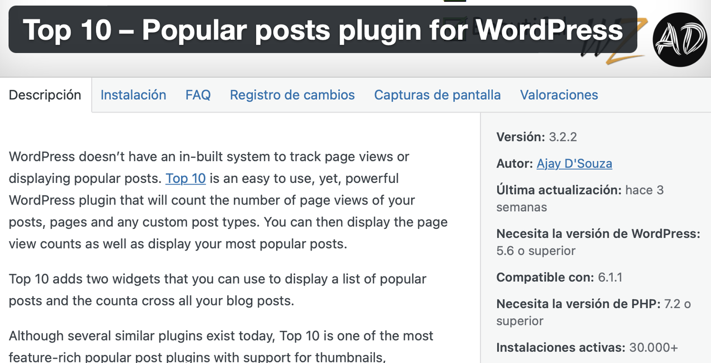Select the Versión: 3.2.2 text
This screenshot has height=363, width=711.
[537, 136]
